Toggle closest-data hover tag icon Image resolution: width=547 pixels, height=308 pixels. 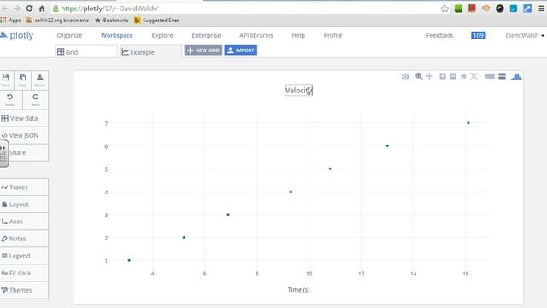(490, 76)
